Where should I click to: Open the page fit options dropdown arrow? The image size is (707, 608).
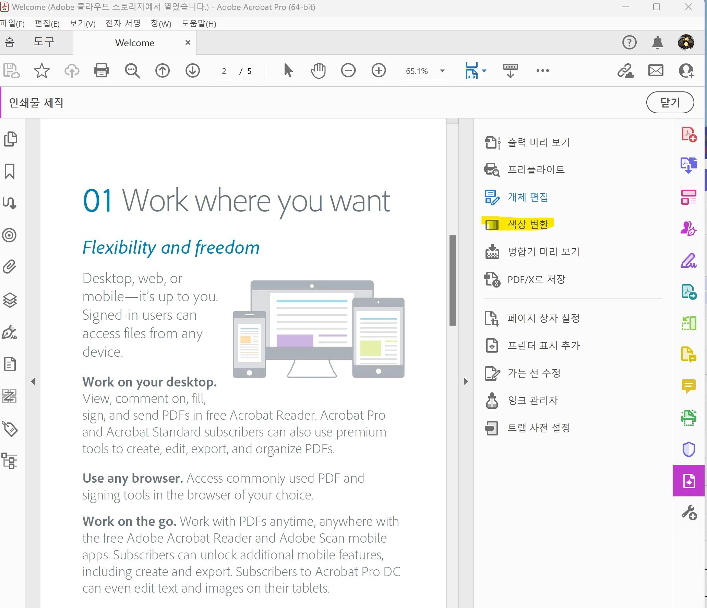click(484, 71)
